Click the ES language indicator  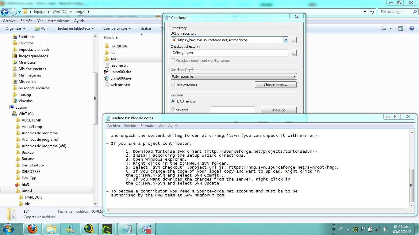340,228
